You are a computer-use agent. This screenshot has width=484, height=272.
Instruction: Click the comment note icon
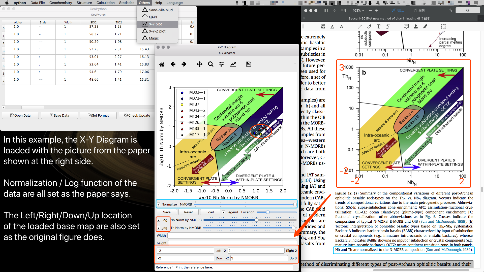(x=406, y=26)
